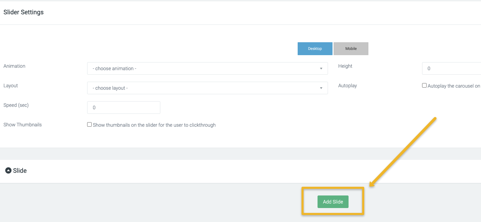Image resolution: width=481 pixels, height=222 pixels.
Task: Focus the Speed (sec) input field
Action: point(123,108)
